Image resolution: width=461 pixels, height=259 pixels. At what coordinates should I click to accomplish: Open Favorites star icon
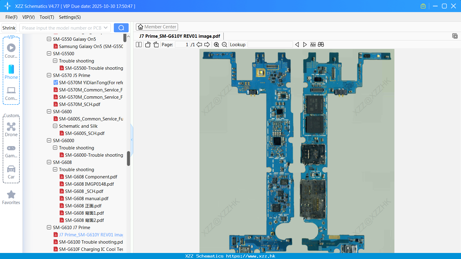(x=11, y=197)
